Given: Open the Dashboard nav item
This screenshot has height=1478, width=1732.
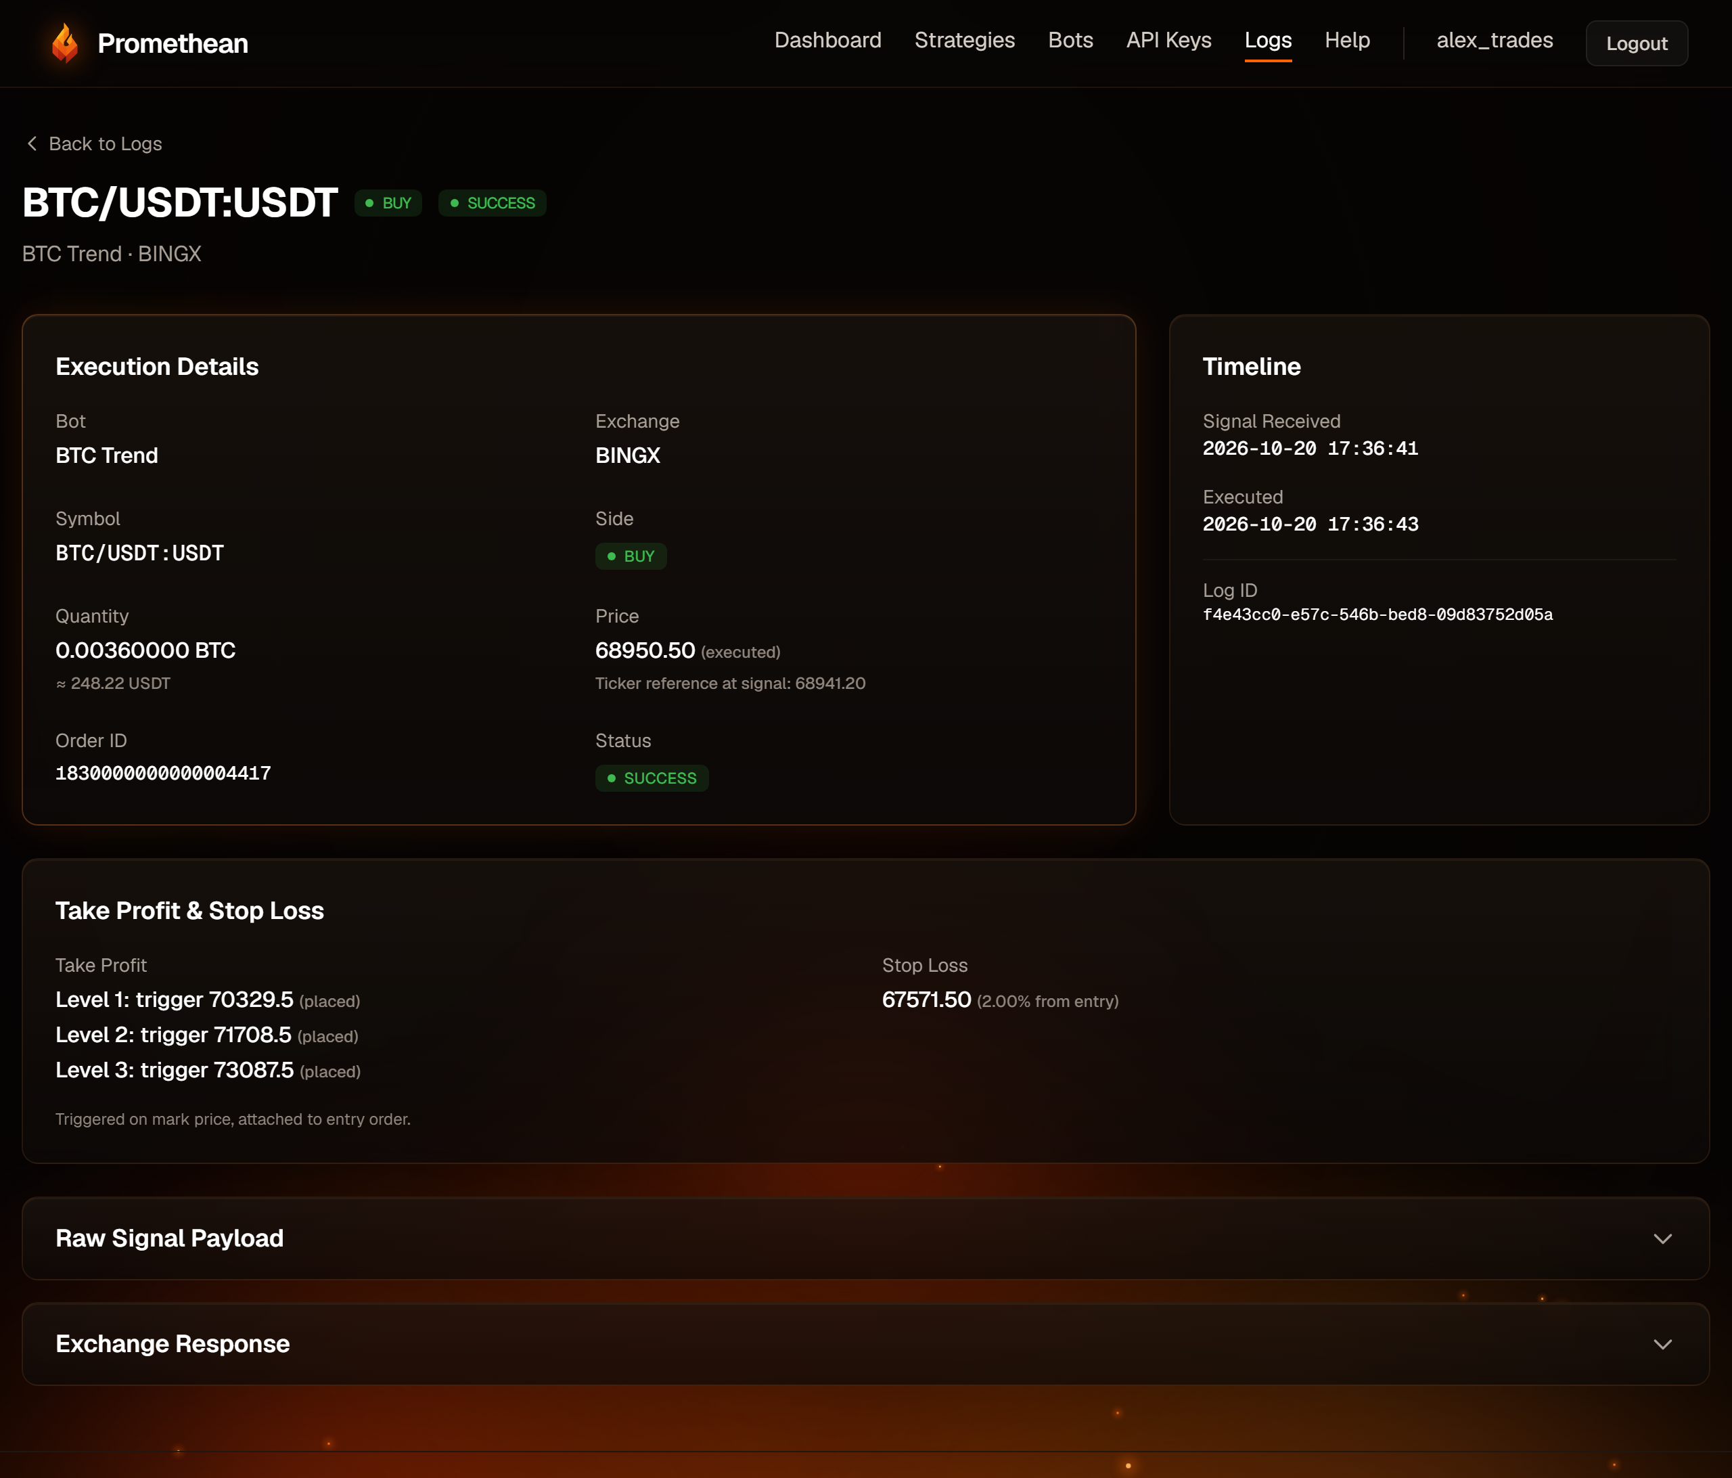Looking at the screenshot, I should (827, 40).
